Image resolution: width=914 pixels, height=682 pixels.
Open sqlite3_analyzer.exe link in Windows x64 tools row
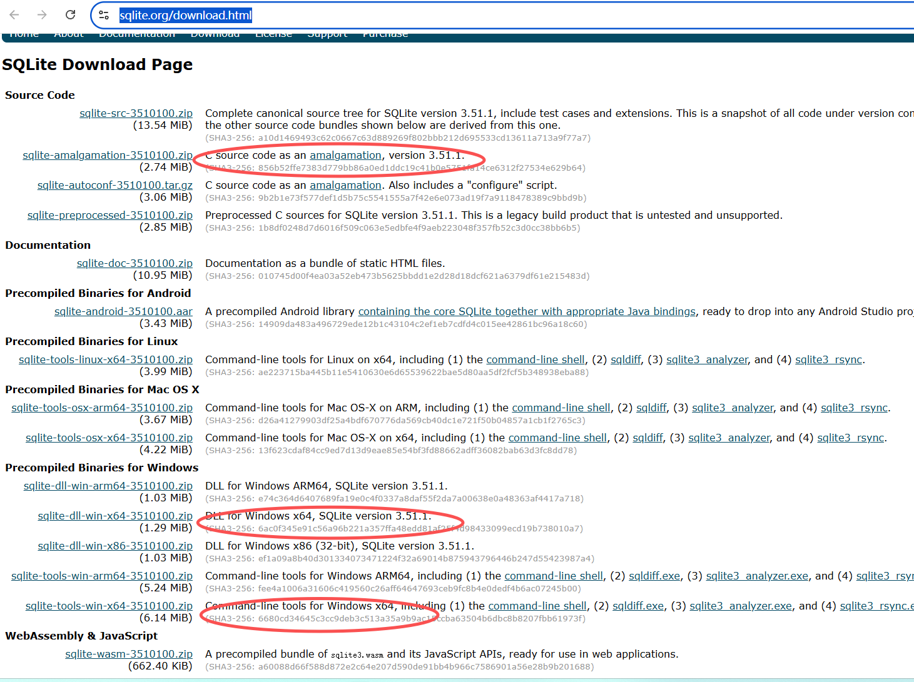[x=741, y=606]
